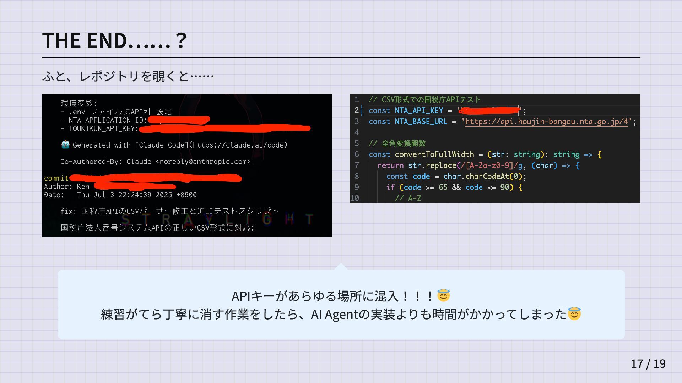The image size is (682, 383).
Task: Click the 'commit' label in terminal
Action: pyautogui.click(x=56, y=178)
